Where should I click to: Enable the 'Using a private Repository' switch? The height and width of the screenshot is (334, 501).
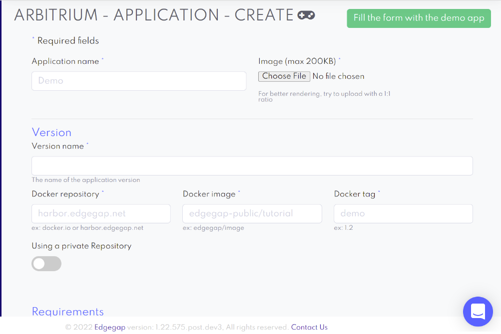pos(46,264)
